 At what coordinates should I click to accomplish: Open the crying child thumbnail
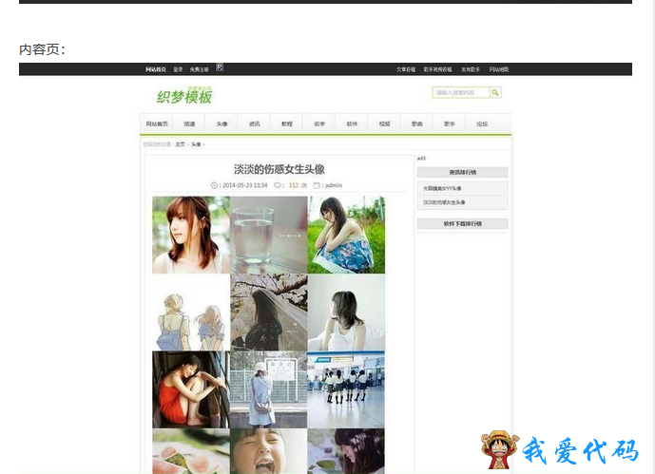click(x=269, y=451)
